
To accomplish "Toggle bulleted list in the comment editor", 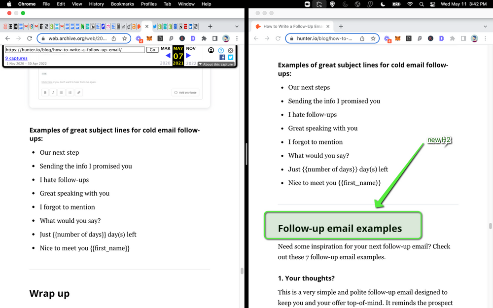I will pyautogui.click(x=61, y=92).
